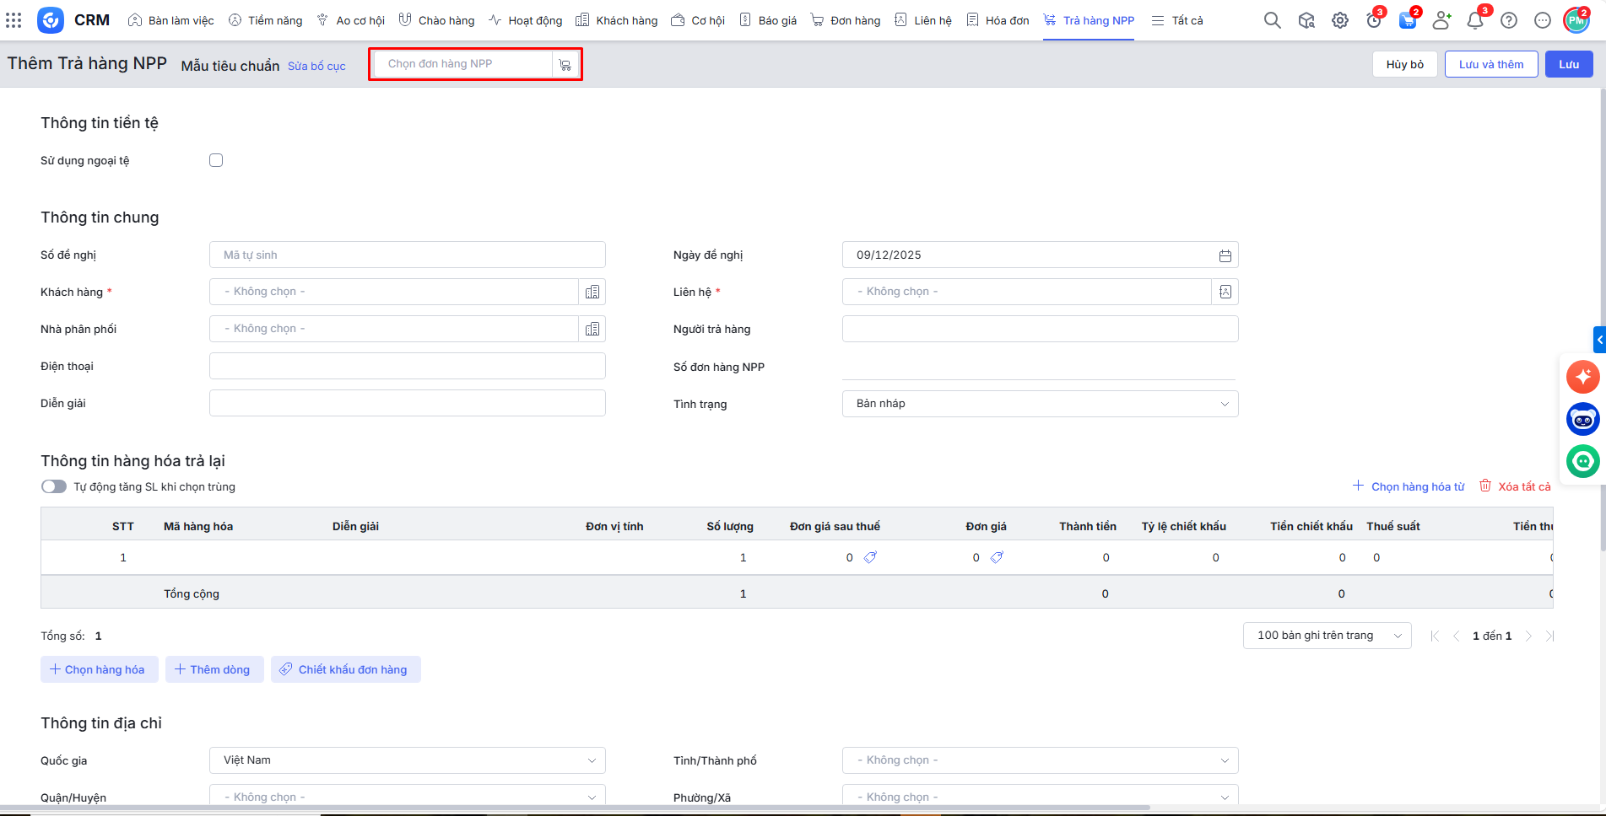Open calendar picker for Ngày đề nghị
Viewport: 1606px width, 816px height.
pyautogui.click(x=1225, y=255)
